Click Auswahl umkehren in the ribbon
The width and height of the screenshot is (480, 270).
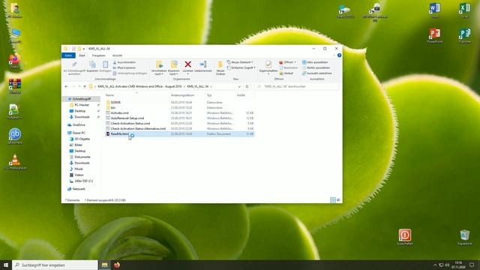tap(316, 73)
